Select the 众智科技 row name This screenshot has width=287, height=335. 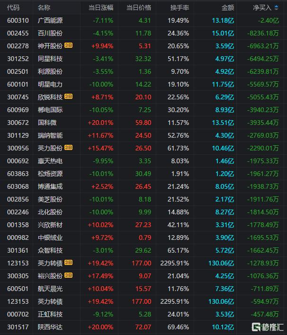50,250
